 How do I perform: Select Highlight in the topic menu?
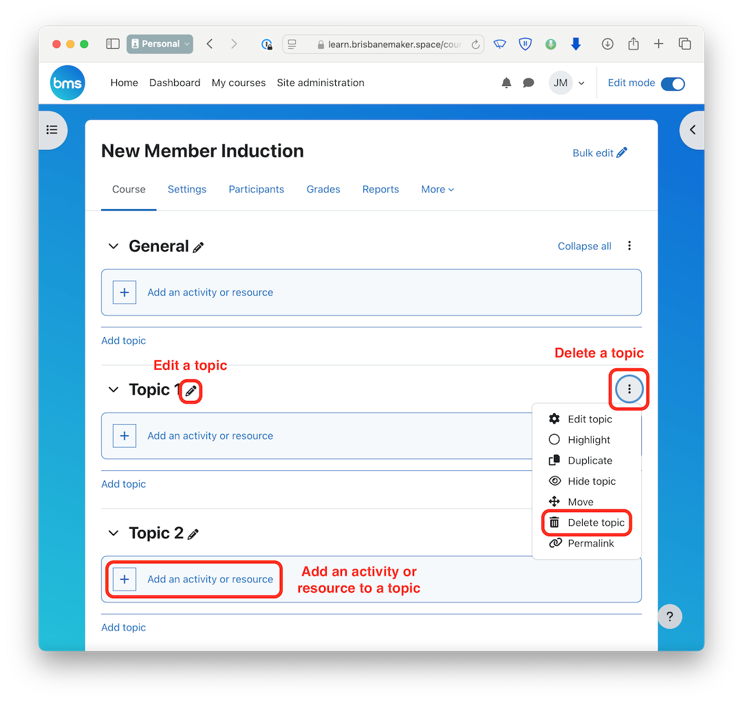click(x=589, y=440)
